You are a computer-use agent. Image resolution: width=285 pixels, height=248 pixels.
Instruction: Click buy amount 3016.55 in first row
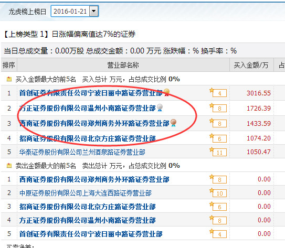coord(258,93)
